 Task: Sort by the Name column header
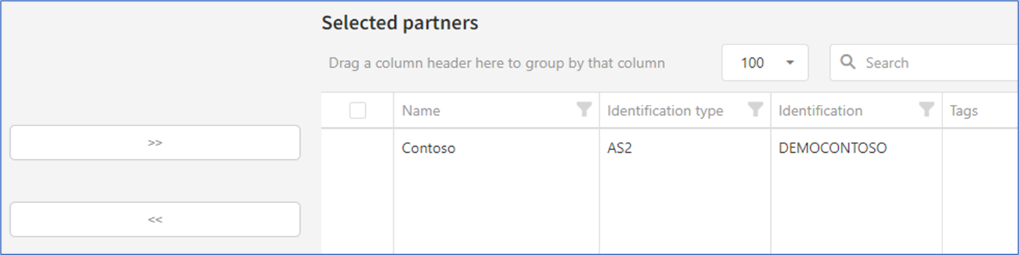[421, 111]
